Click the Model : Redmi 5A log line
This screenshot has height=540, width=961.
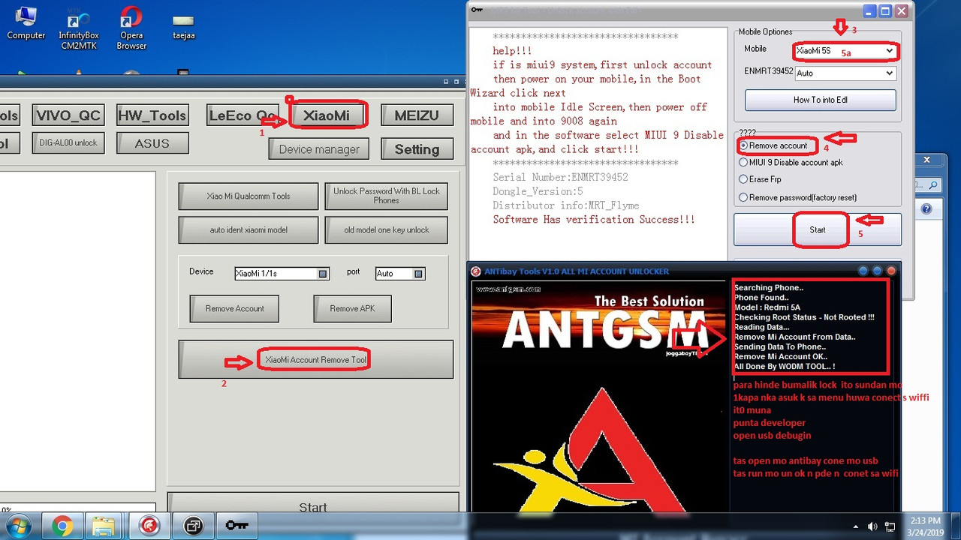click(x=768, y=307)
